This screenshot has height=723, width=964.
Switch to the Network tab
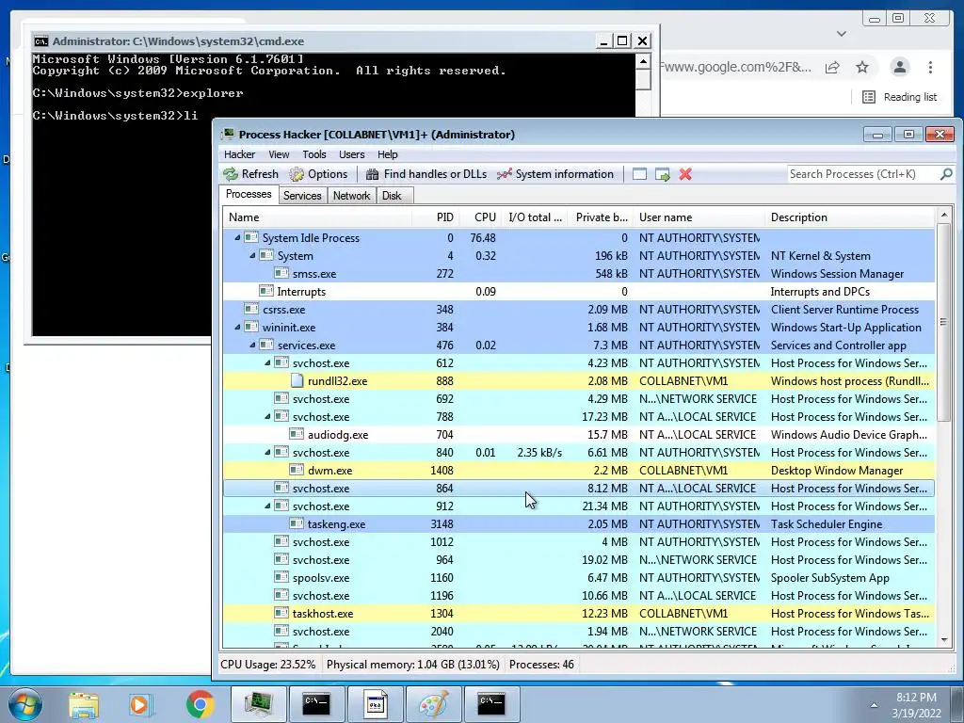tap(352, 196)
